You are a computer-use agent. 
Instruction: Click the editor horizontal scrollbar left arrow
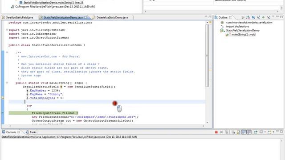point(10,126)
